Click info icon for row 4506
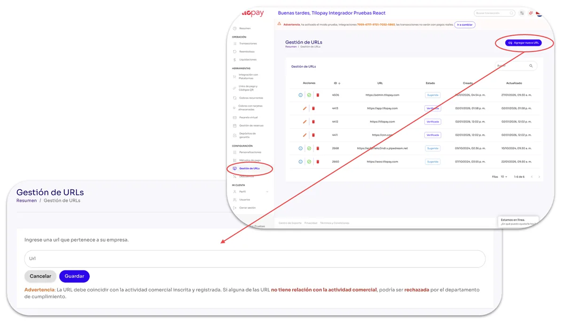This screenshot has width=564, height=322. point(301,95)
